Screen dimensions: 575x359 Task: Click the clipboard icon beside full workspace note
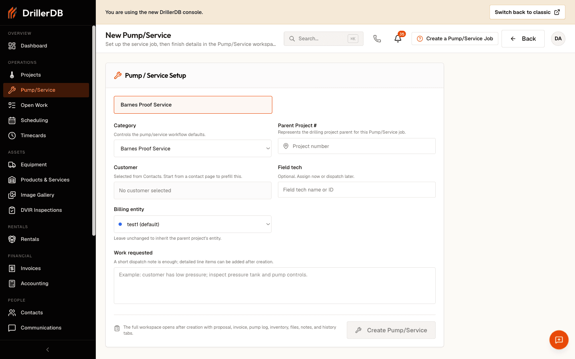[x=117, y=328]
